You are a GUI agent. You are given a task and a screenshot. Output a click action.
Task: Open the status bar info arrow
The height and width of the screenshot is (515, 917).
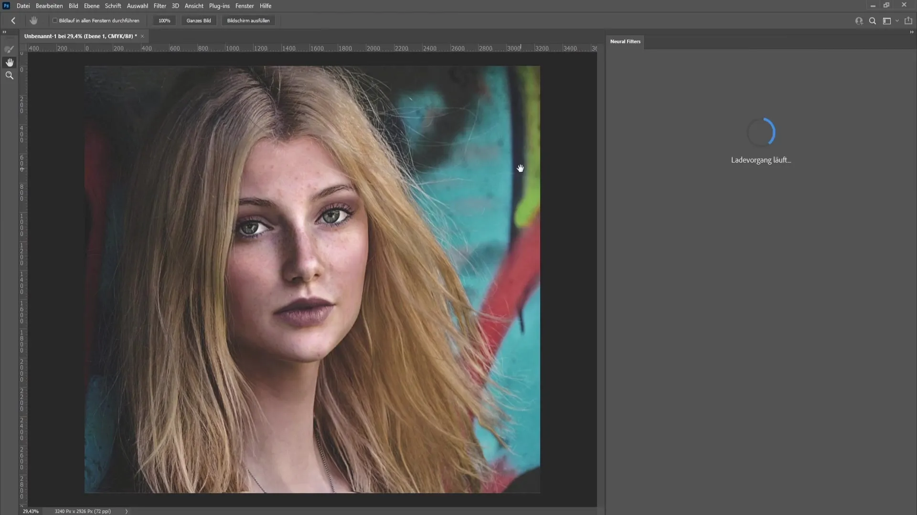127,511
